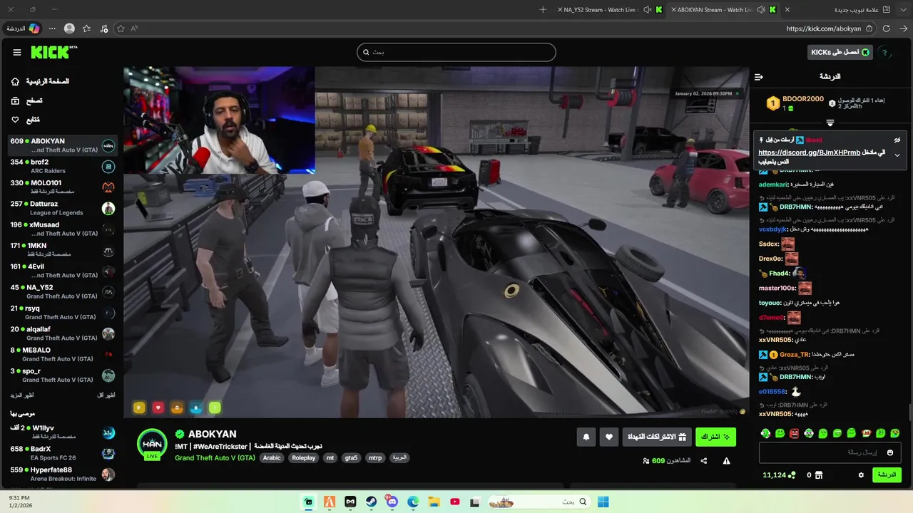Expand show more followed channels
Viewport: 913px width, 513px height.
[x=22, y=395]
